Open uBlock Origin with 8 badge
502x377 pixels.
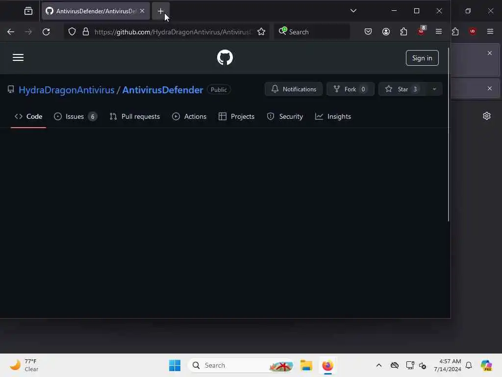(x=421, y=31)
